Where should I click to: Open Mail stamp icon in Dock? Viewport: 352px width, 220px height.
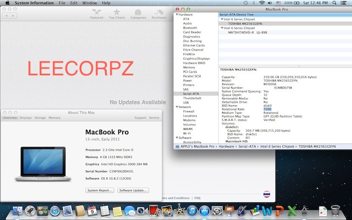point(67,211)
